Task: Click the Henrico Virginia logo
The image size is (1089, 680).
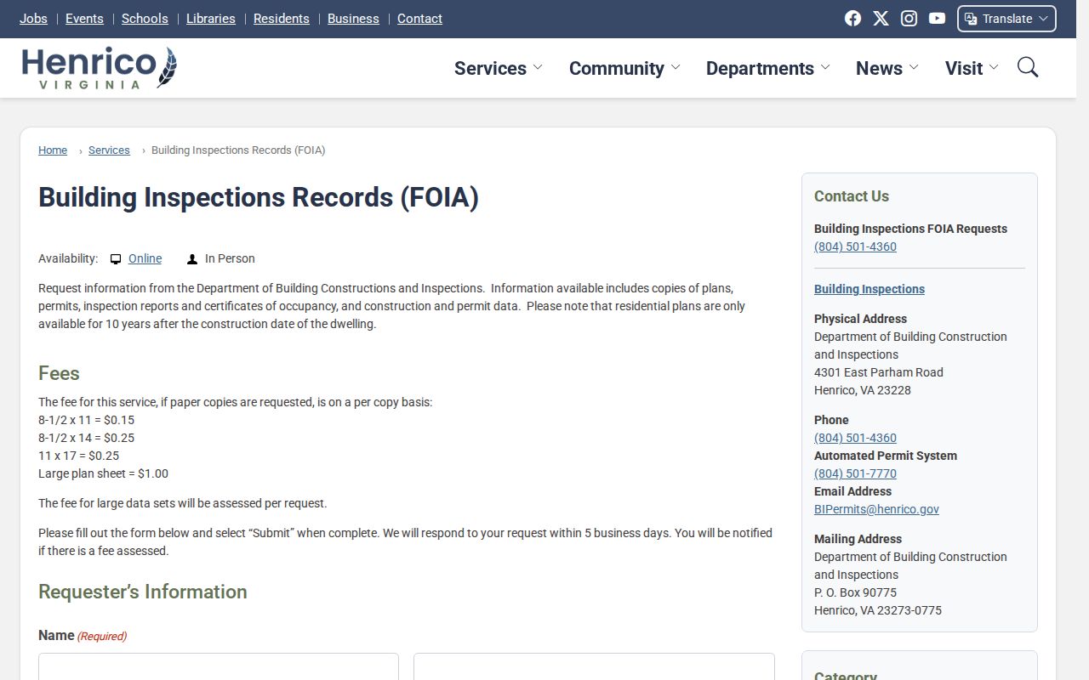Action: pyautogui.click(x=100, y=68)
